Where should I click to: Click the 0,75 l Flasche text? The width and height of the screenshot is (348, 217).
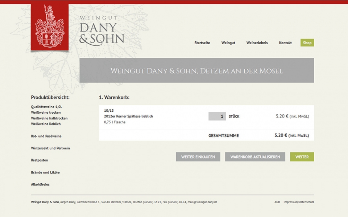pyautogui.click(x=115, y=122)
